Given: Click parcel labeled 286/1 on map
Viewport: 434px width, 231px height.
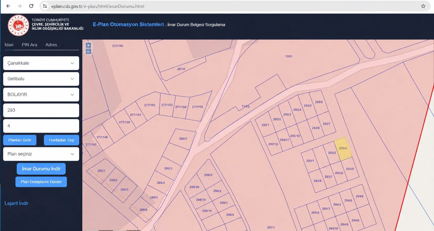Looking at the screenshot, I should click(x=183, y=139).
